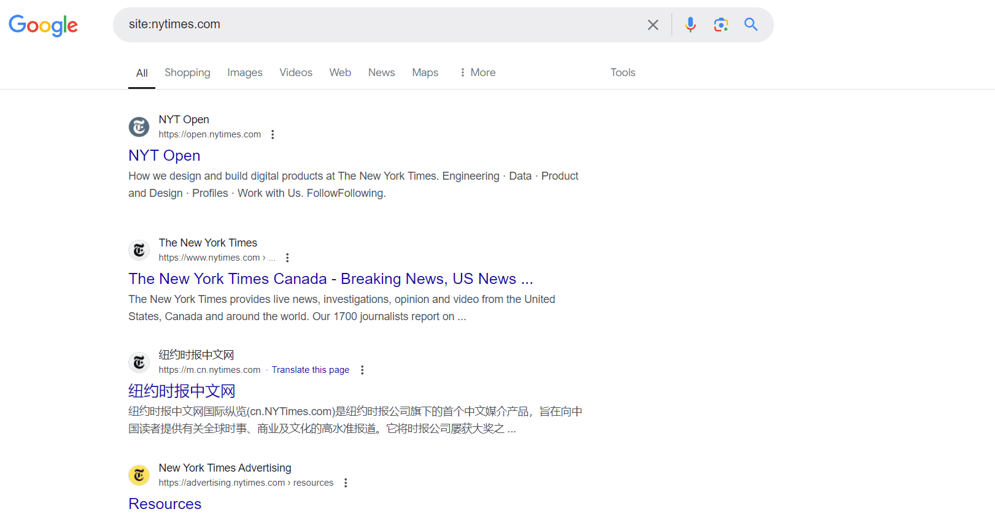
Task: Switch to News tab
Action: click(381, 72)
